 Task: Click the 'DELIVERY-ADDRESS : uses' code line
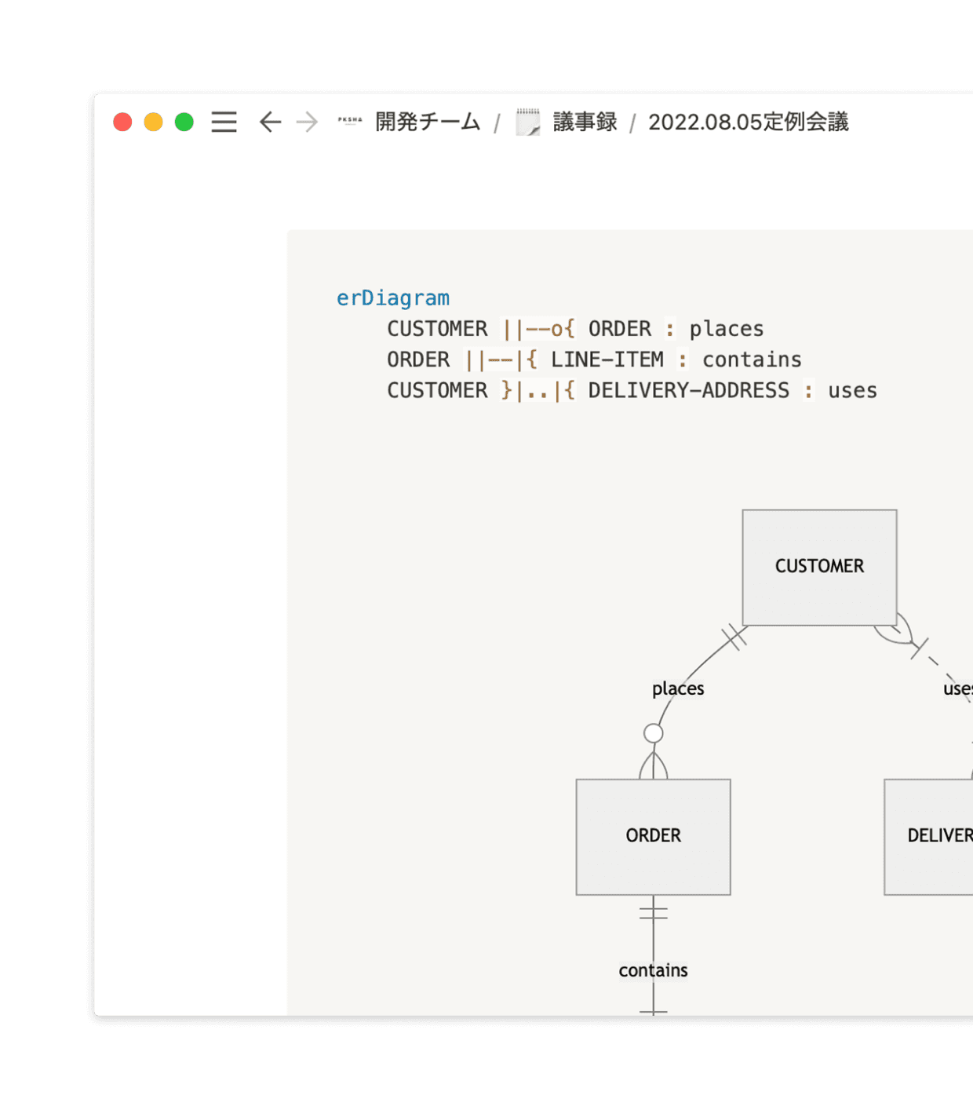point(632,390)
